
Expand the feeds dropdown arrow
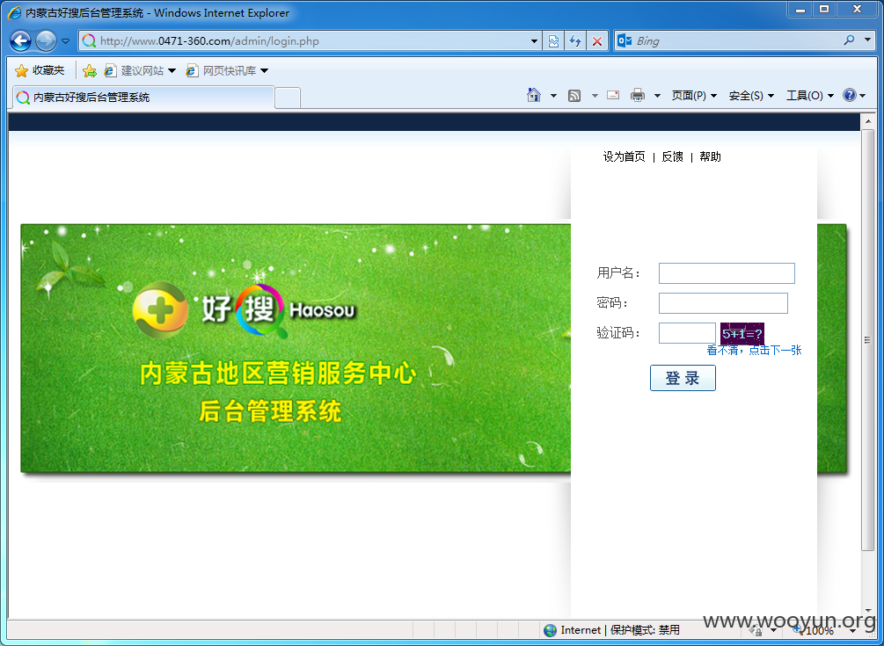[x=595, y=96]
